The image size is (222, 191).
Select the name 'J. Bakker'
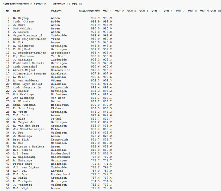[21, 91]
